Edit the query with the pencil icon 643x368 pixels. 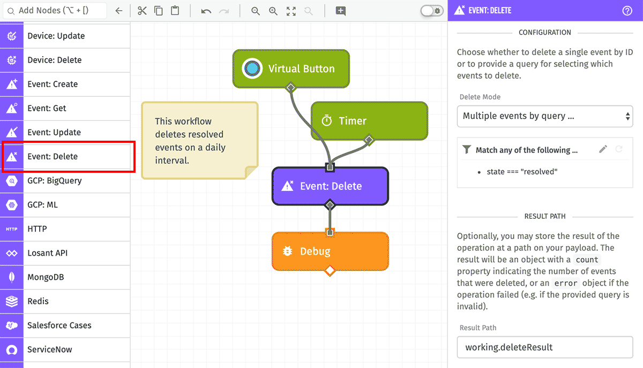[x=603, y=149]
